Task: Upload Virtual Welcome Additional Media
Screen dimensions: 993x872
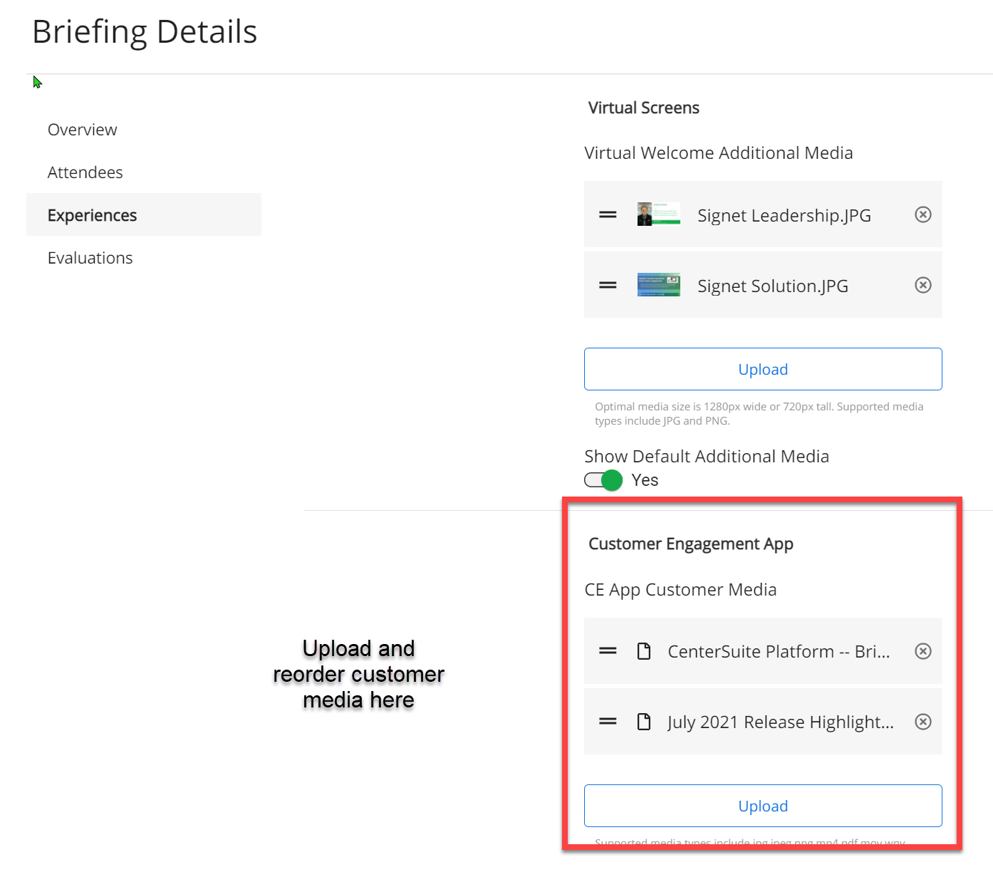Action: coord(763,369)
